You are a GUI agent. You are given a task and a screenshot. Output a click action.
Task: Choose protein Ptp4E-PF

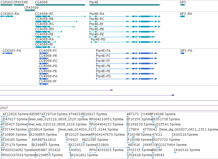pyautogui.click(x=103, y=61)
